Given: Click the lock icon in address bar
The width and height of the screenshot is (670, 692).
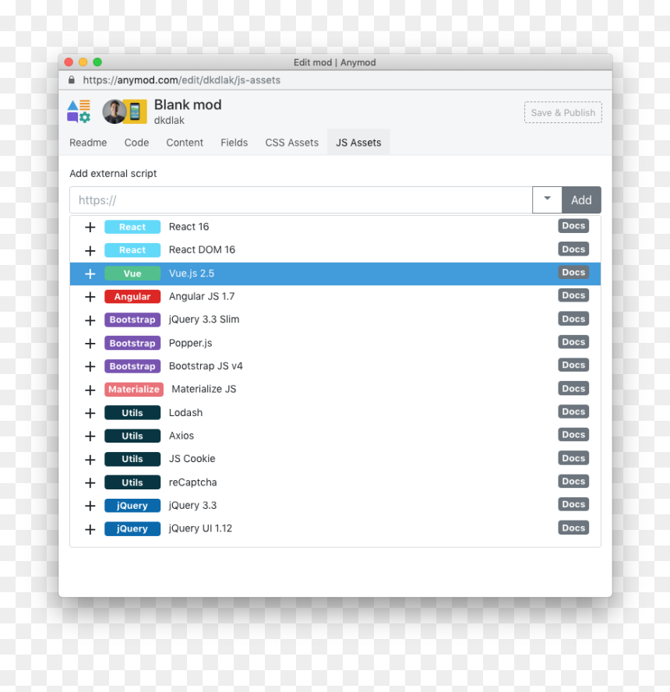Looking at the screenshot, I should (x=72, y=80).
